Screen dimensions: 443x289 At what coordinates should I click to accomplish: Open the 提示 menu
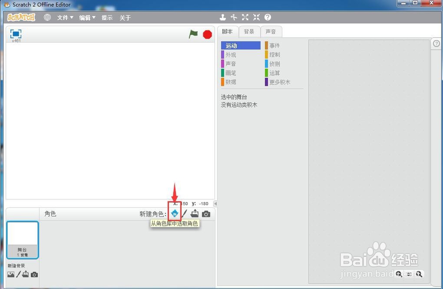(x=107, y=17)
